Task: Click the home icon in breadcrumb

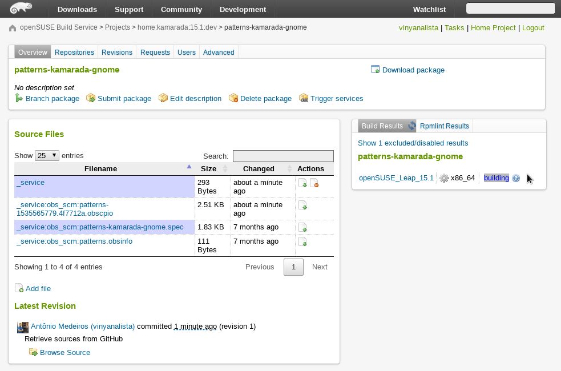Action: pos(13,28)
